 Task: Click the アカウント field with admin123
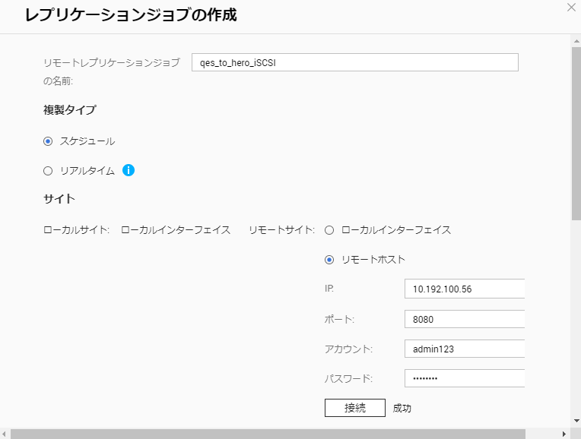click(x=465, y=349)
